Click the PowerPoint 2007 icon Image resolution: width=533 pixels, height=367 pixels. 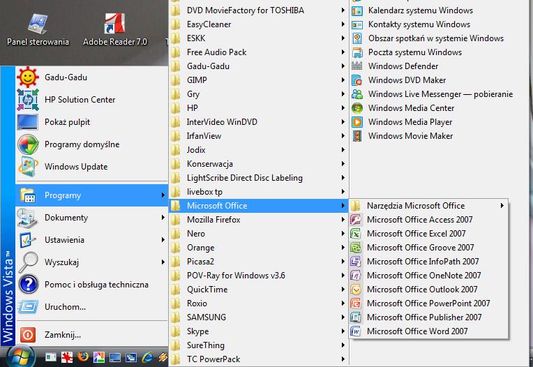[356, 303]
